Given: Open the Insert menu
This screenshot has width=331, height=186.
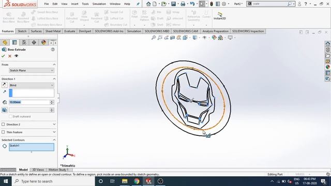Looking at the screenshot, I should pos(74,4).
